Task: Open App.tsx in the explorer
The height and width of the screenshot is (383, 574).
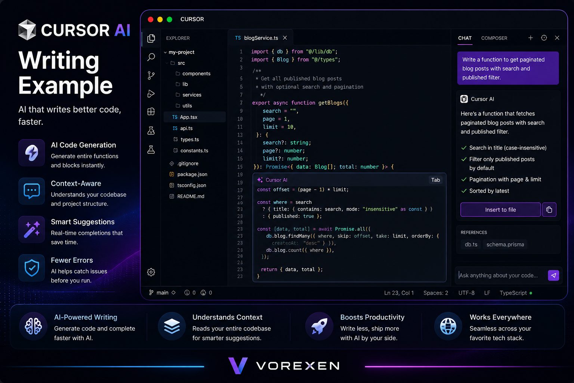Action: point(195,117)
